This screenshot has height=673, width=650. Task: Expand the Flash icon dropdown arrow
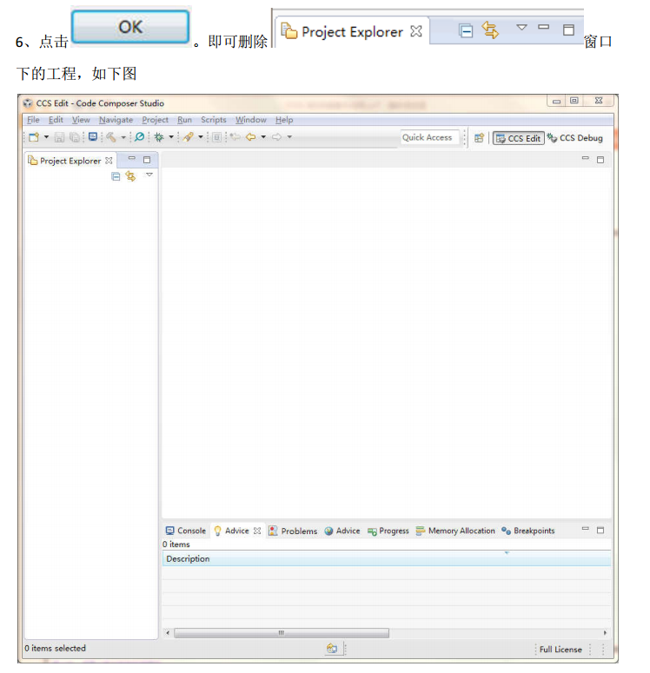(x=200, y=137)
